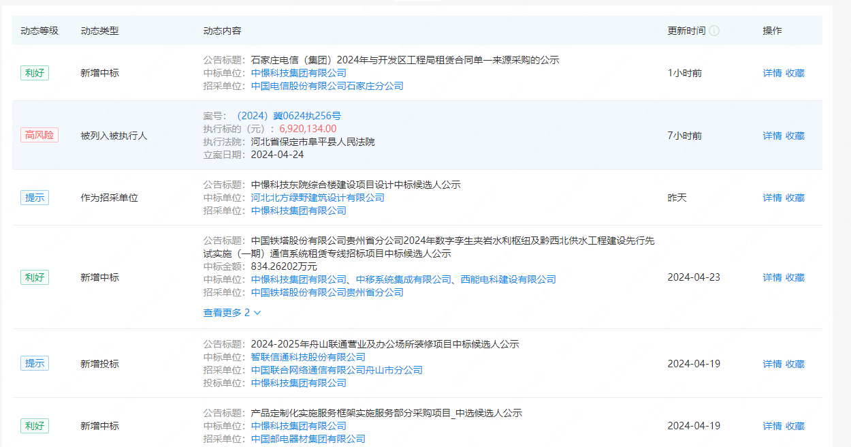
Task: Open 详情 for the 舟山联通 bidding row
Action: click(x=772, y=364)
